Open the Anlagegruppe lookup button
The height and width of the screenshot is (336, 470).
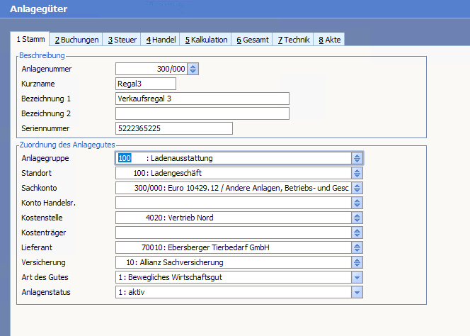tap(357, 158)
